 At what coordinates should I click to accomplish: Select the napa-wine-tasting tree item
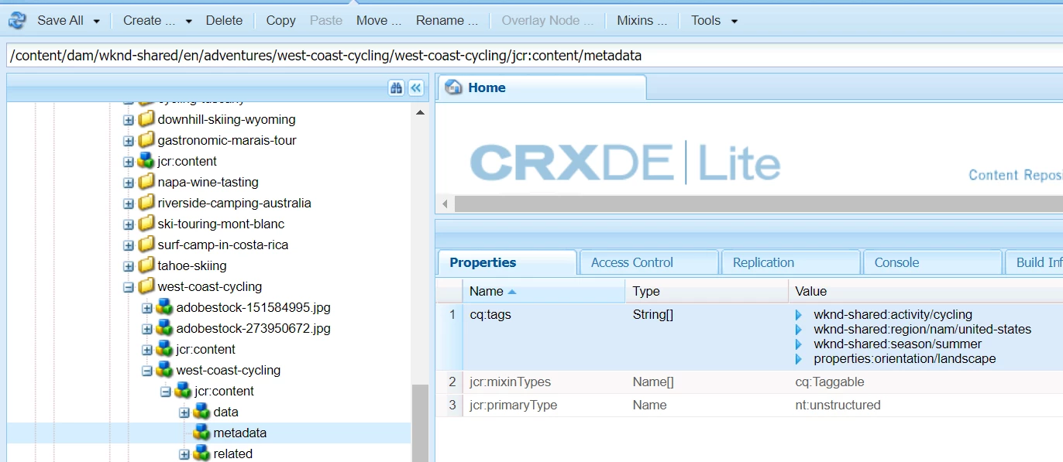point(208,183)
